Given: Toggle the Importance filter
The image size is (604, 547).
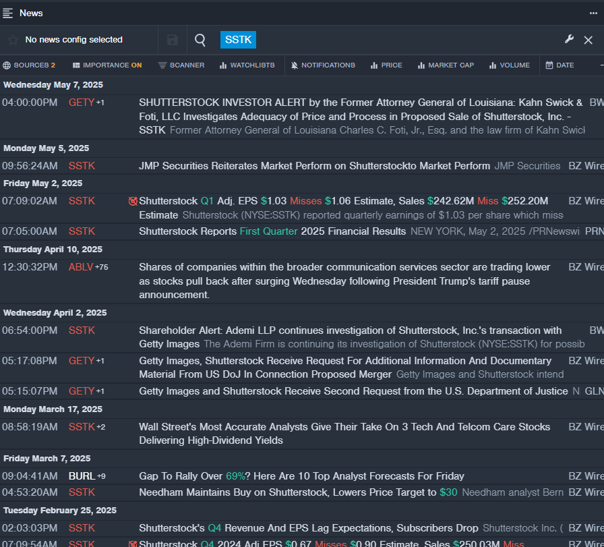Looking at the screenshot, I should click(x=107, y=65).
